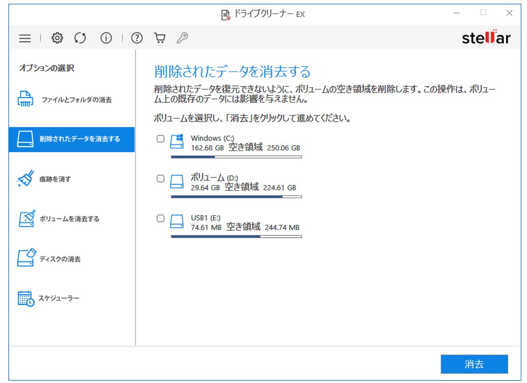527x383 pixels.
Task: Click the broom icon for erasing traces
Action: coord(26,178)
